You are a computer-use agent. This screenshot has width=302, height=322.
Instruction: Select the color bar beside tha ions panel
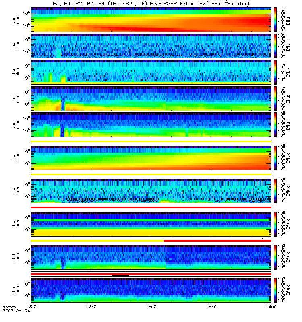(x=275, y=158)
